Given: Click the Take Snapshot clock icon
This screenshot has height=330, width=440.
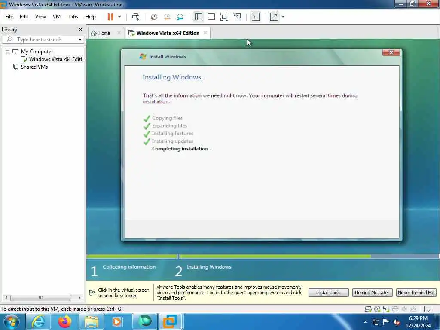Looking at the screenshot, I should tap(154, 17).
